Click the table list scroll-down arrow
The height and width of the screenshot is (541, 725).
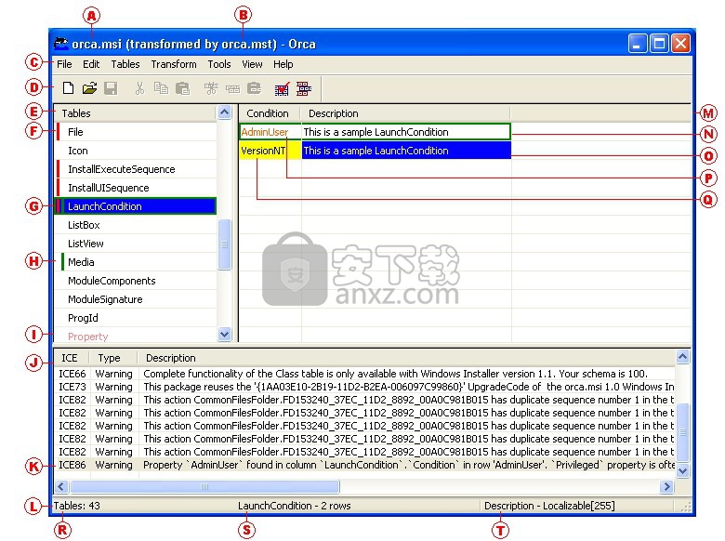(224, 334)
